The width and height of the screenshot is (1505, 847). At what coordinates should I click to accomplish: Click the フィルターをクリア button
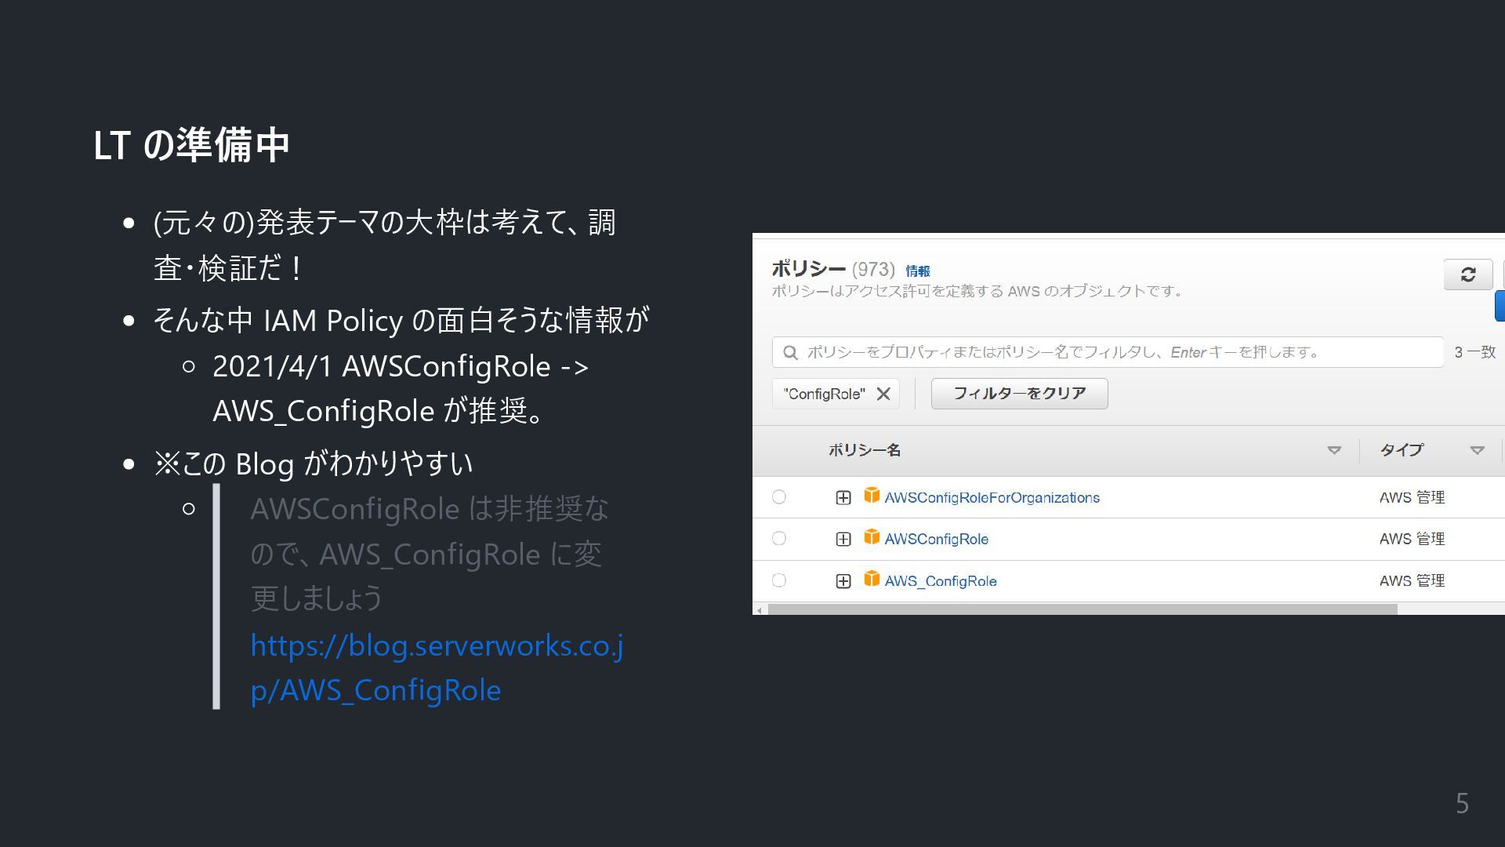coord(1019,394)
